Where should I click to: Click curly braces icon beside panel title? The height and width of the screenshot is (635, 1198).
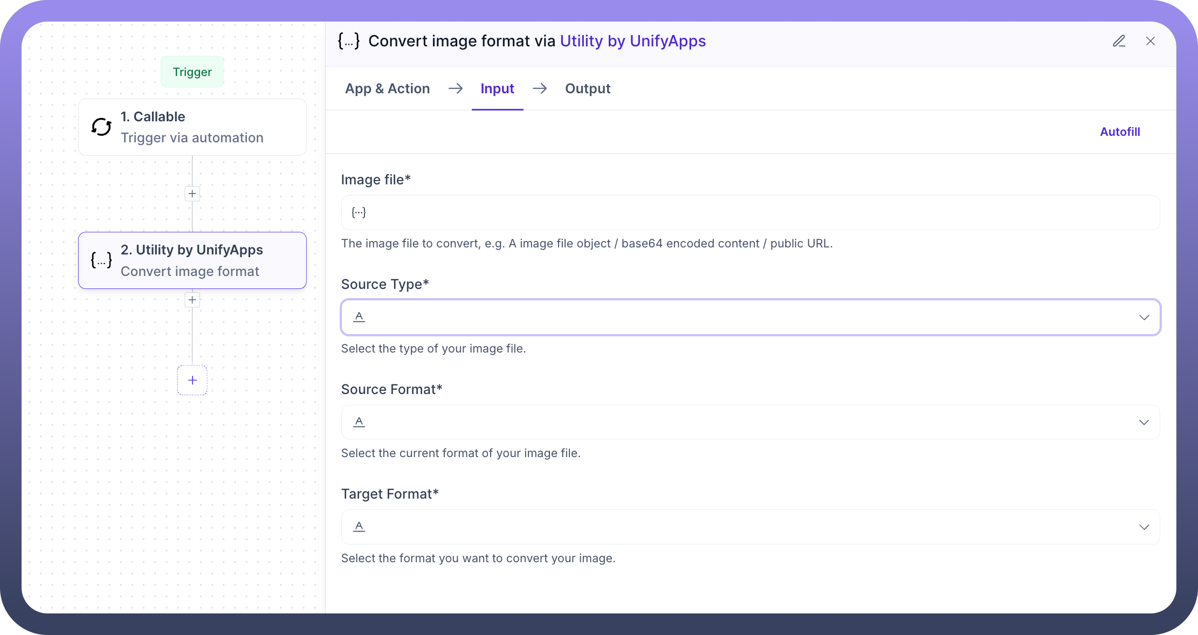[348, 41]
